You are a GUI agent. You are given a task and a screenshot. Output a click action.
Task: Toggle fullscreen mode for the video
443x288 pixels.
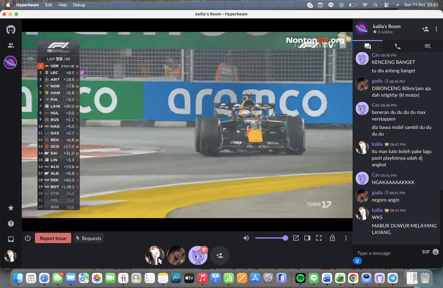point(319,238)
